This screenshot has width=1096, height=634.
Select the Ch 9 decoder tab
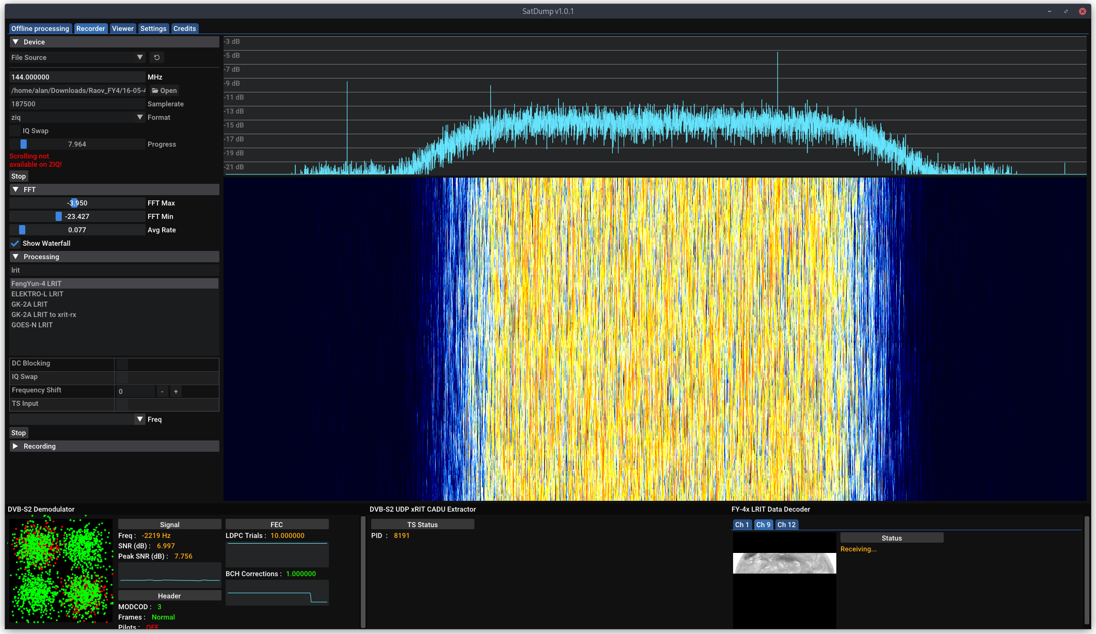coord(763,525)
